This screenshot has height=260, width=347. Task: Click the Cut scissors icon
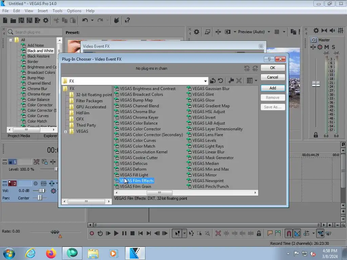pos(57,21)
